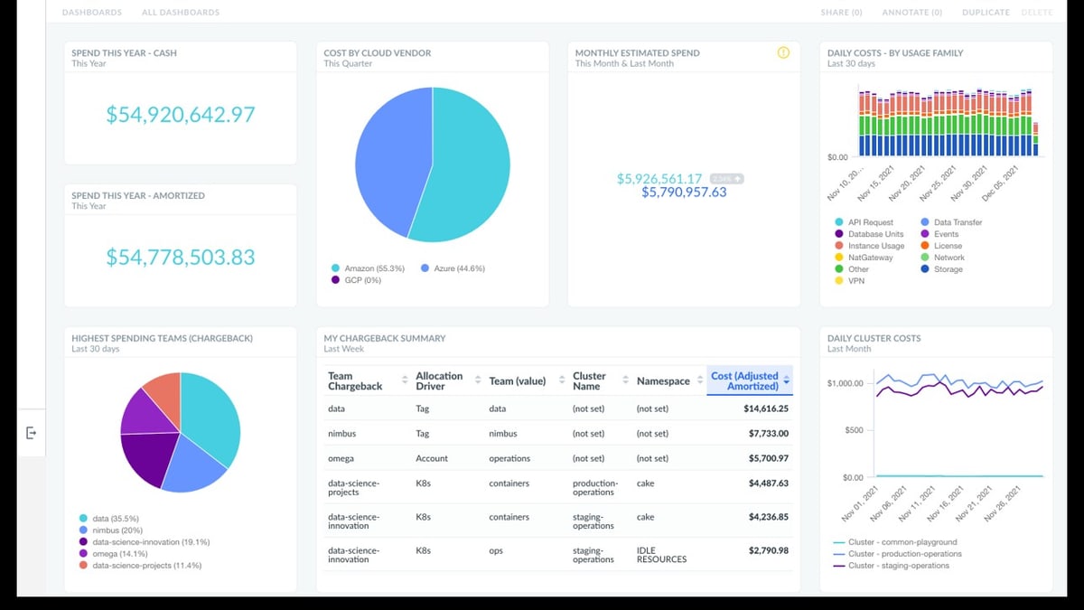Image resolution: width=1084 pixels, height=610 pixels.
Task: Toggle Amazon (55.3%) legend swatch
Action: click(336, 268)
